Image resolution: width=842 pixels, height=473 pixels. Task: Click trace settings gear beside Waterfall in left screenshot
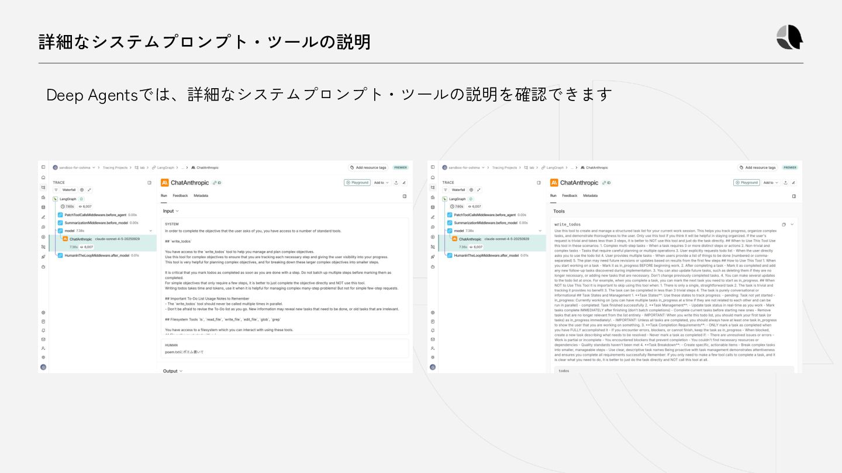click(x=82, y=190)
